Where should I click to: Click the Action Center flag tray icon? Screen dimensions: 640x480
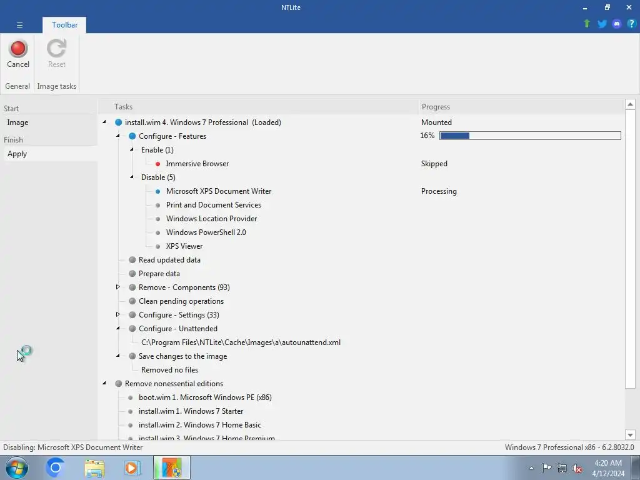[x=546, y=468]
